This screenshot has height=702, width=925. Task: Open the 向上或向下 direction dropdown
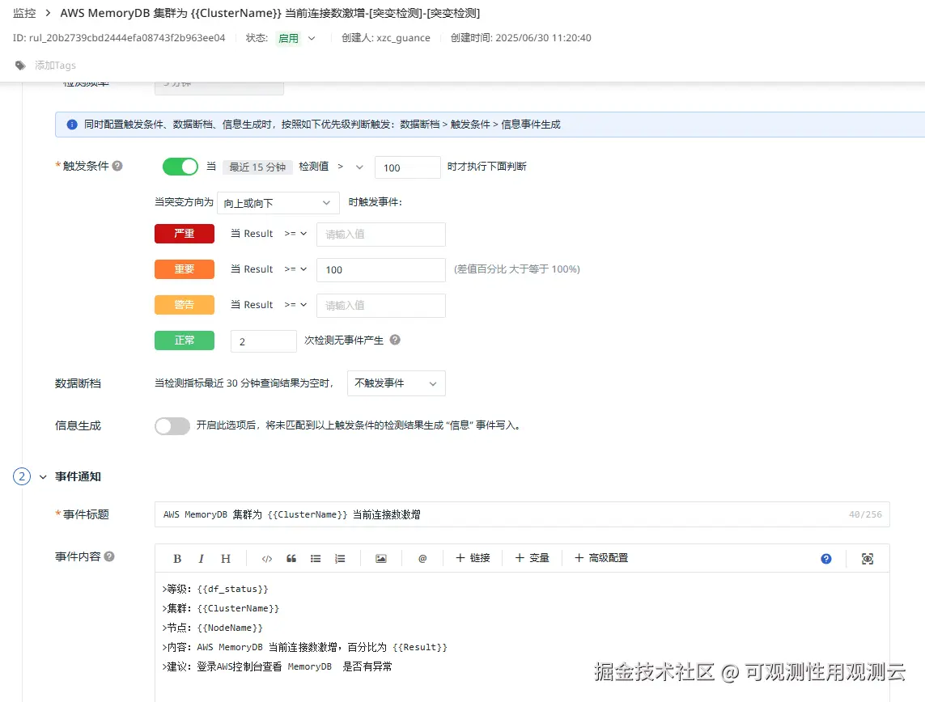click(x=278, y=203)
